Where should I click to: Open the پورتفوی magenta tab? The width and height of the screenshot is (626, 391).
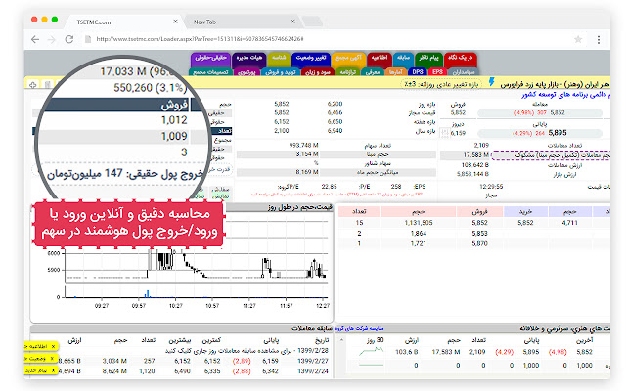pos(246,72)
